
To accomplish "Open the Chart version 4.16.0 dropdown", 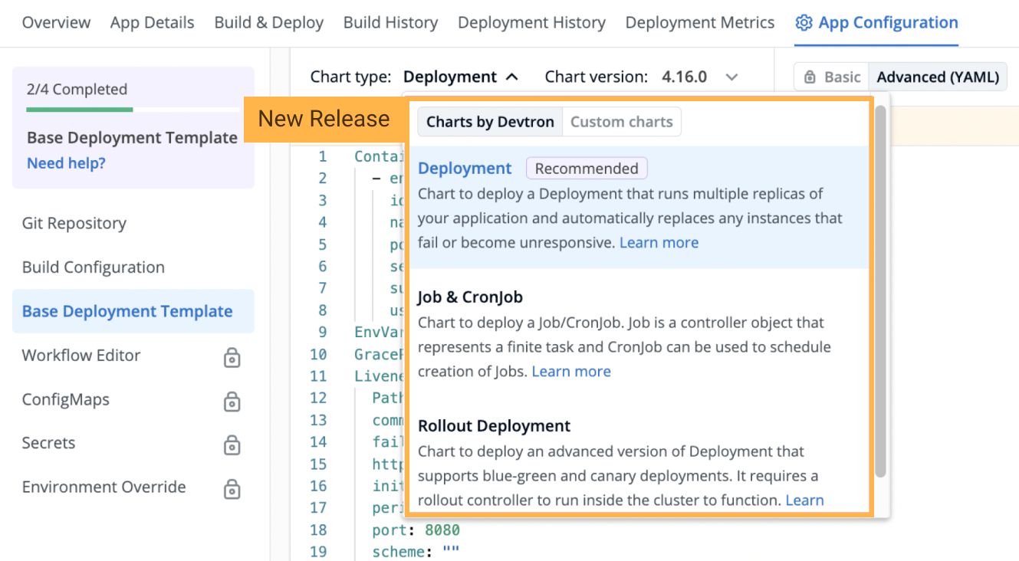I will (699, 77).
